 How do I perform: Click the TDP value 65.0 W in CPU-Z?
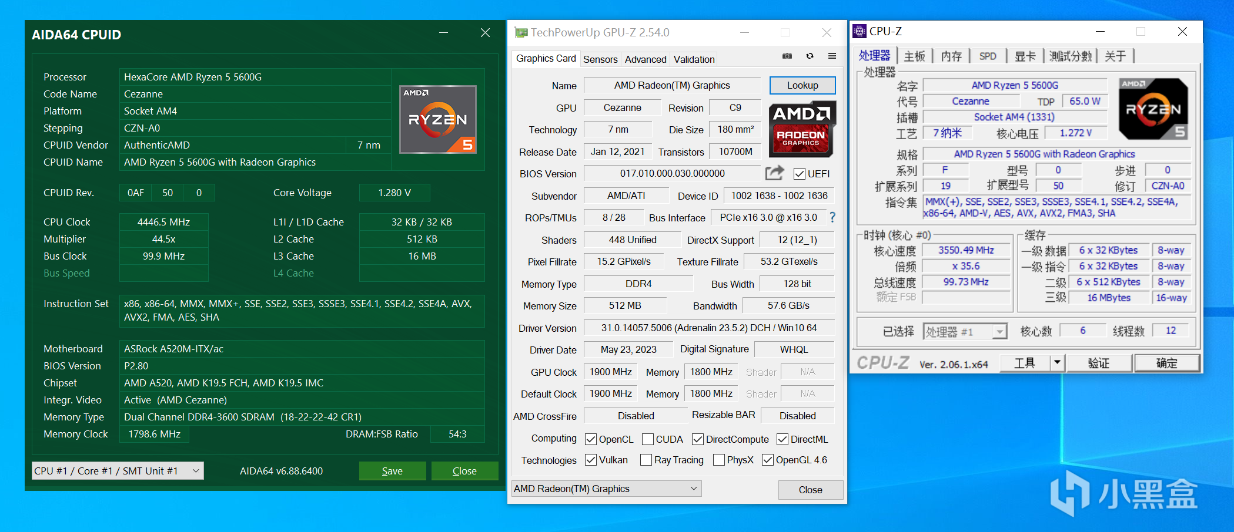1085,101
